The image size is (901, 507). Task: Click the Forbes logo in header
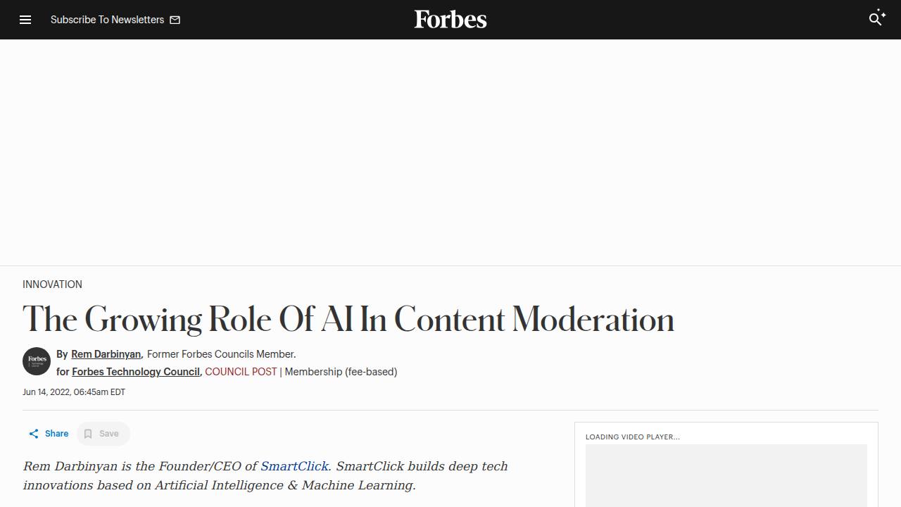tap(450, 19)
